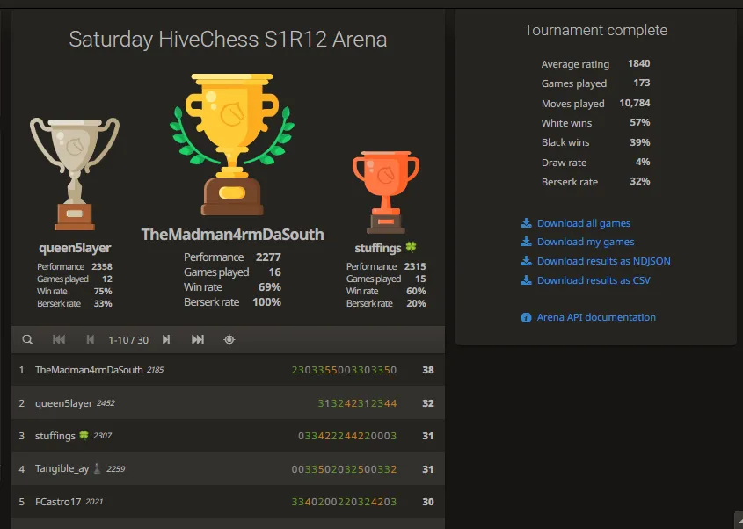Click the tournament title Saturday HiveChess S1R12 Arena
Viewport: 743px width, 529px height.
point(228,40)
